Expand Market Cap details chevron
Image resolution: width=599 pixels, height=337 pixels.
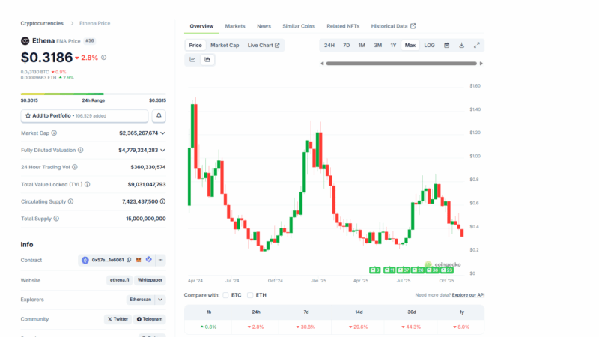click(162, 133)
